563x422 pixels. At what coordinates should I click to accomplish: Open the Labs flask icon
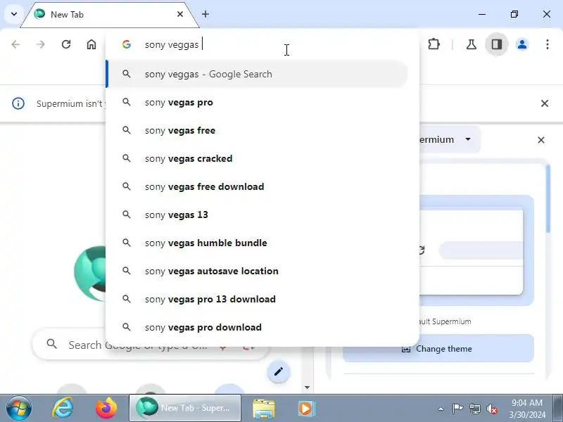pos(471,44)
